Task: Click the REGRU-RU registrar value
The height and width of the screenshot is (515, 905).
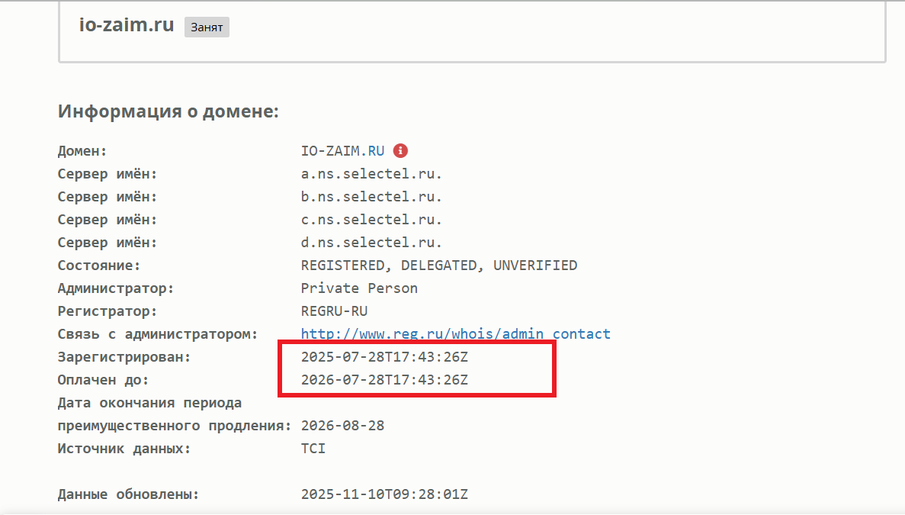Action: pyautogui.click(x=334, y=311)
